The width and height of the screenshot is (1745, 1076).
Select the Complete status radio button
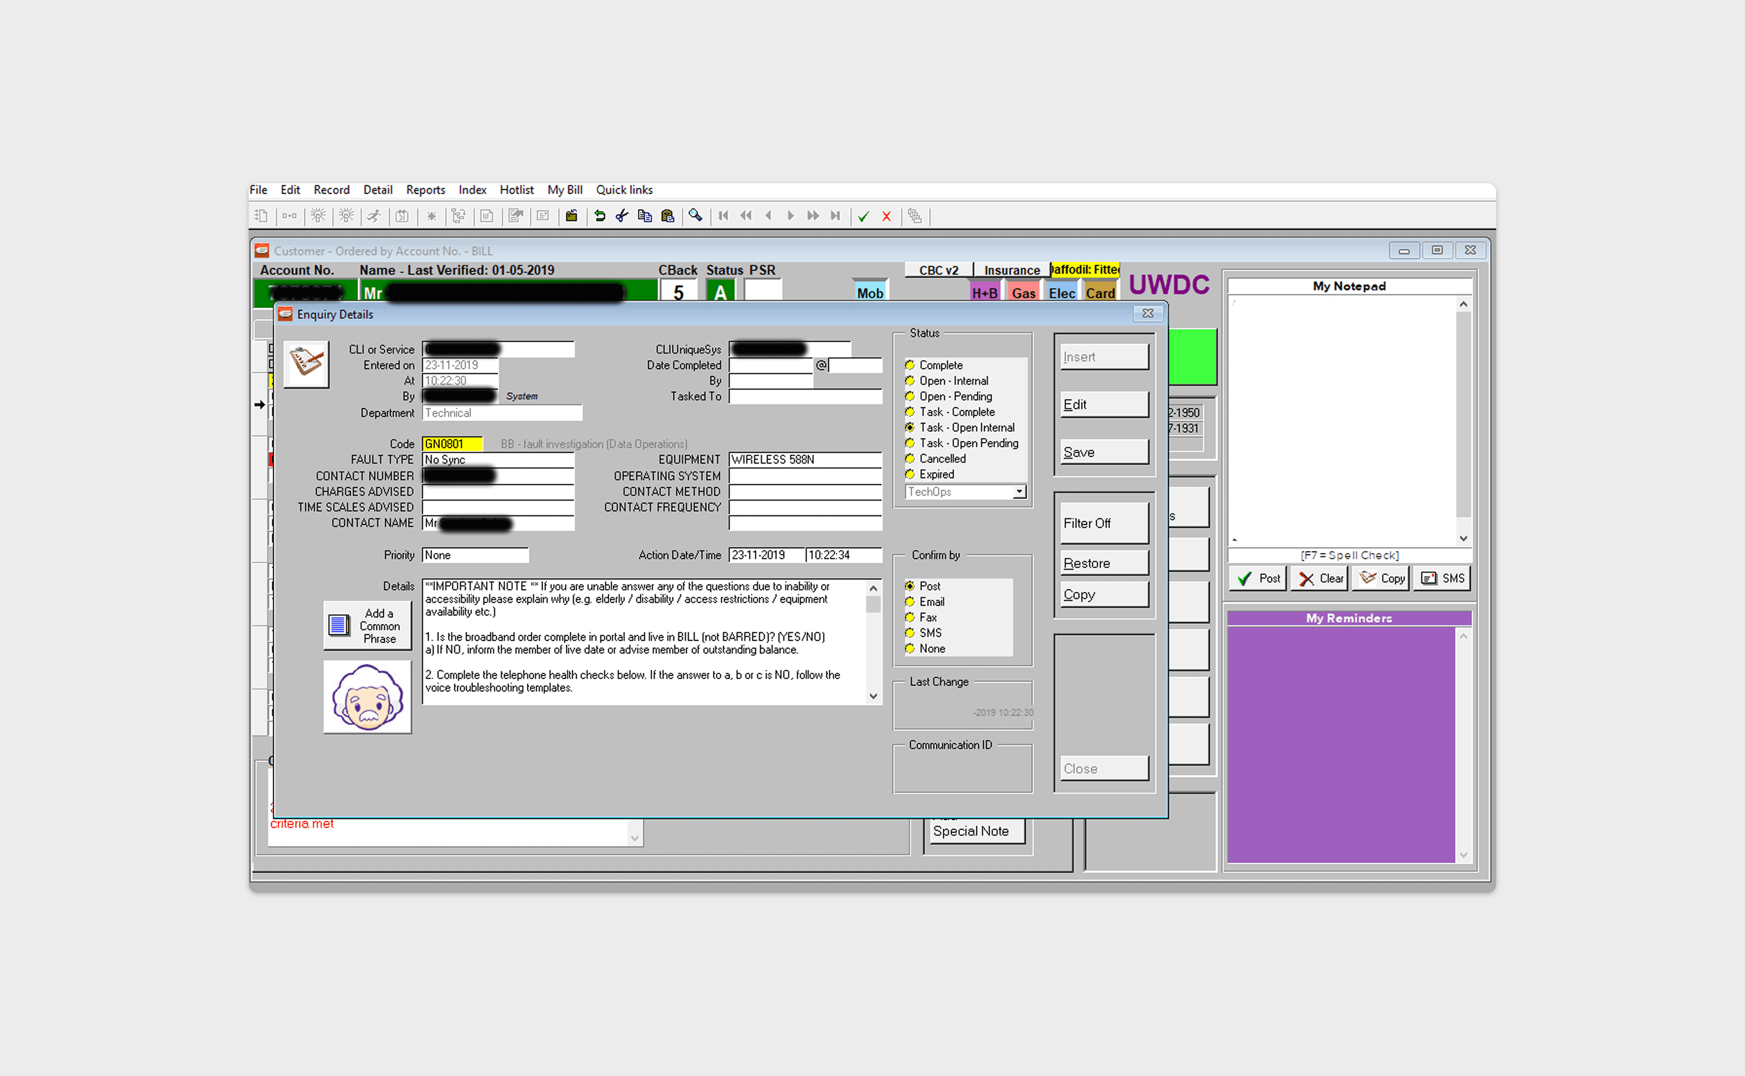click(909, 365)
